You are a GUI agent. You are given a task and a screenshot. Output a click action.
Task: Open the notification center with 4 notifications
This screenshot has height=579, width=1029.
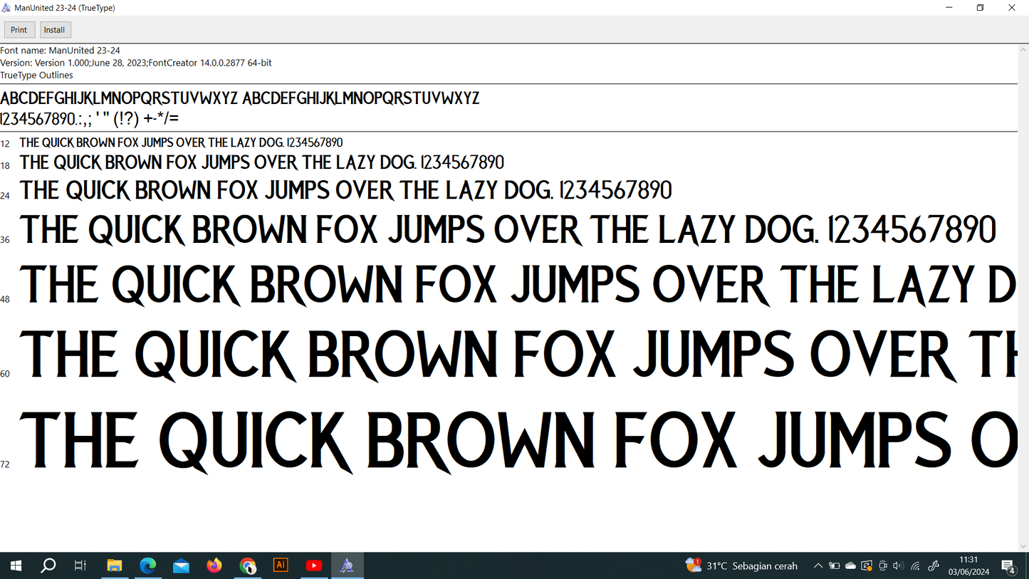click(1008, 566)
